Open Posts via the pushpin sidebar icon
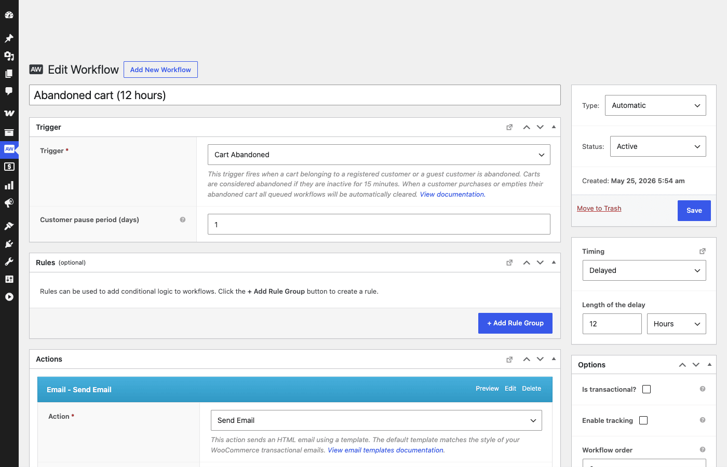This screenshot has width=727, height=467. click(x=9, y=38)
